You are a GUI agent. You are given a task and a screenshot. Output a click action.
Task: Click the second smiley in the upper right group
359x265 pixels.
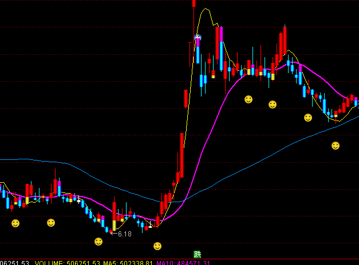pos(273,105)
